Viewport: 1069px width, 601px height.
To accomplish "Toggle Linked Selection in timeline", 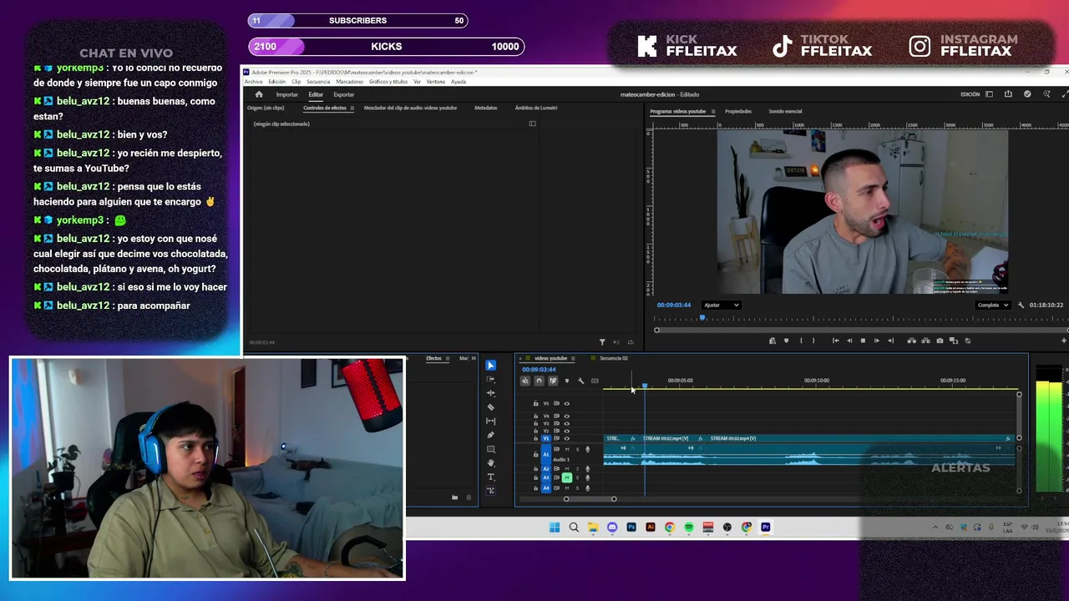I will click(x=553, y=381).
